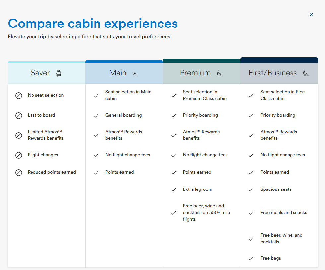Select the Premium column header
The image size is (325, 270).
195,73
